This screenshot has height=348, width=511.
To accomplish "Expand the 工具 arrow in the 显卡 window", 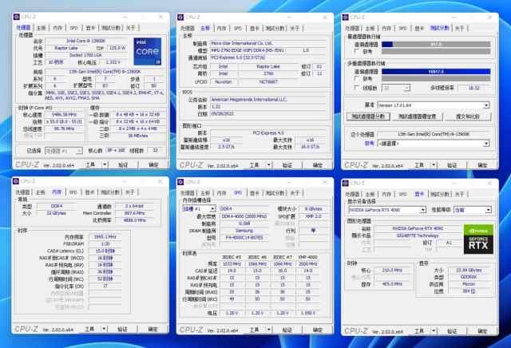I will pos(434,330).
